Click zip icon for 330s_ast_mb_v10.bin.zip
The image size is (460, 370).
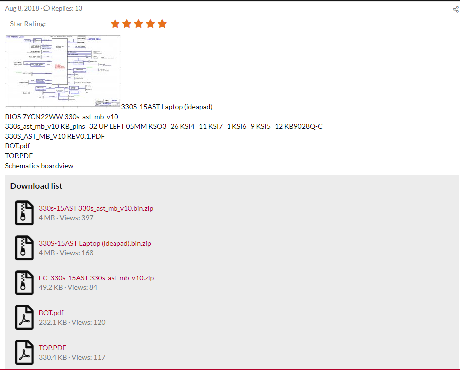click(24, 213)
